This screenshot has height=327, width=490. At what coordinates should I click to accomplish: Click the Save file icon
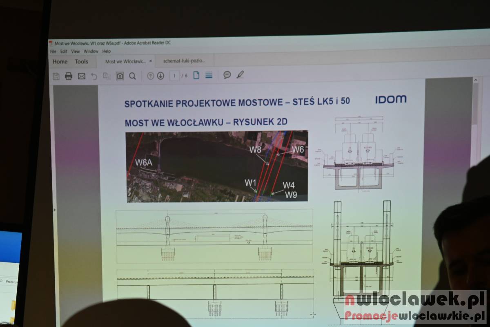(x=56, y=76)
